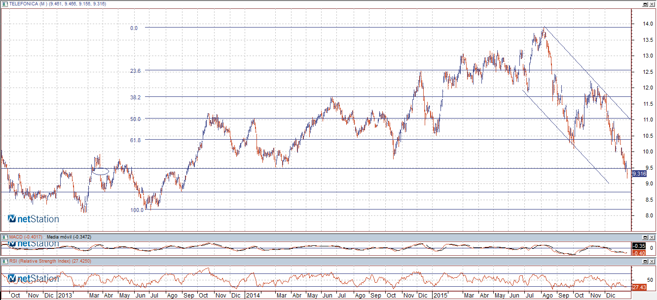Close the MACD indicator panel
The image size is (657, 300).
click(x=652, y=237)
